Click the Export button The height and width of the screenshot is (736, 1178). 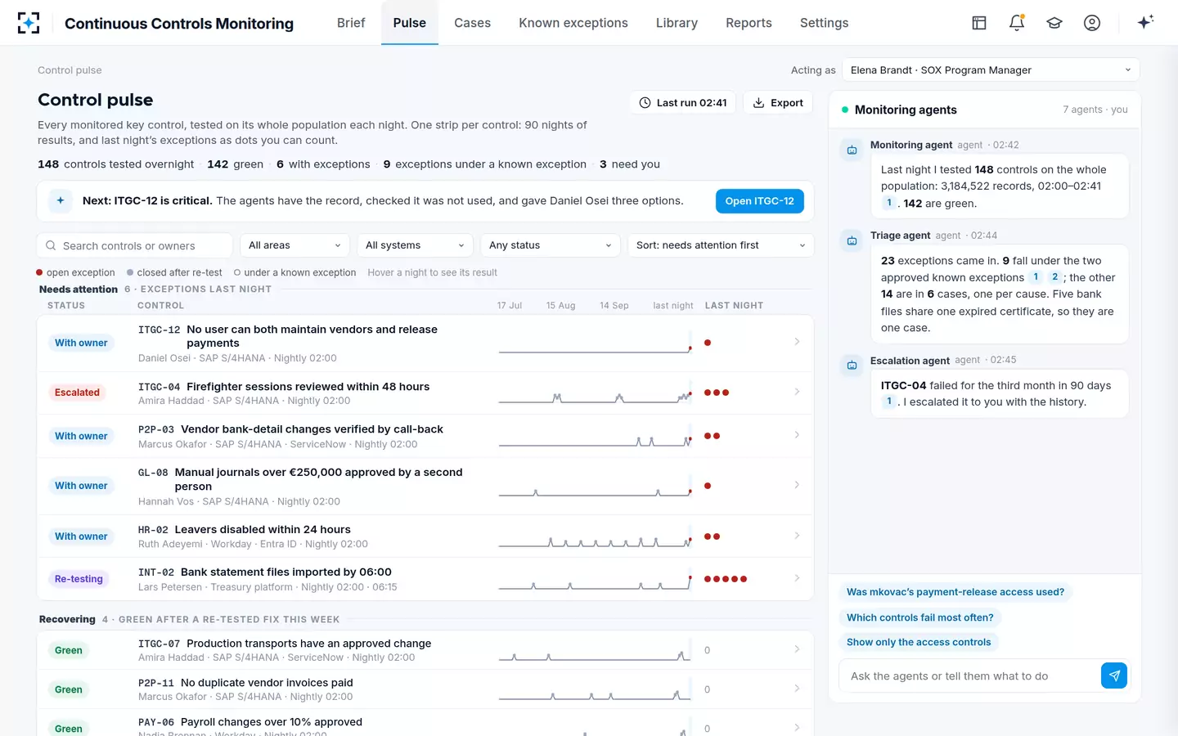click(778, 103)
